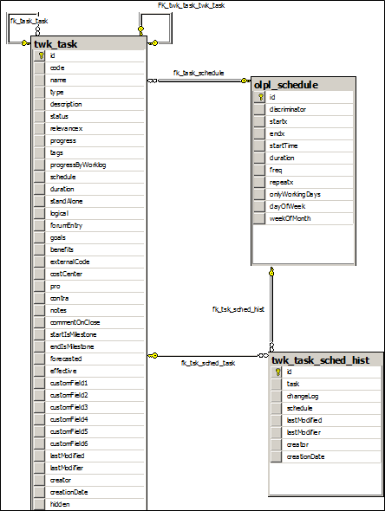The height and width of the screenshot is (511, 385).
Task: Click the key icon beside twk_task_sched_hist id
Action: pyautogui.click(x=277, y=372)
